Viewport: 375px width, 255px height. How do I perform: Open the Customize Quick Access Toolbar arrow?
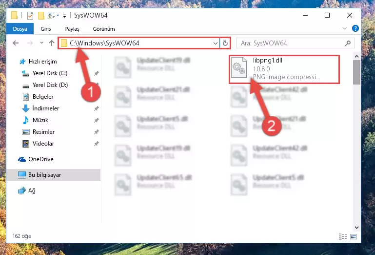[64, 16]
